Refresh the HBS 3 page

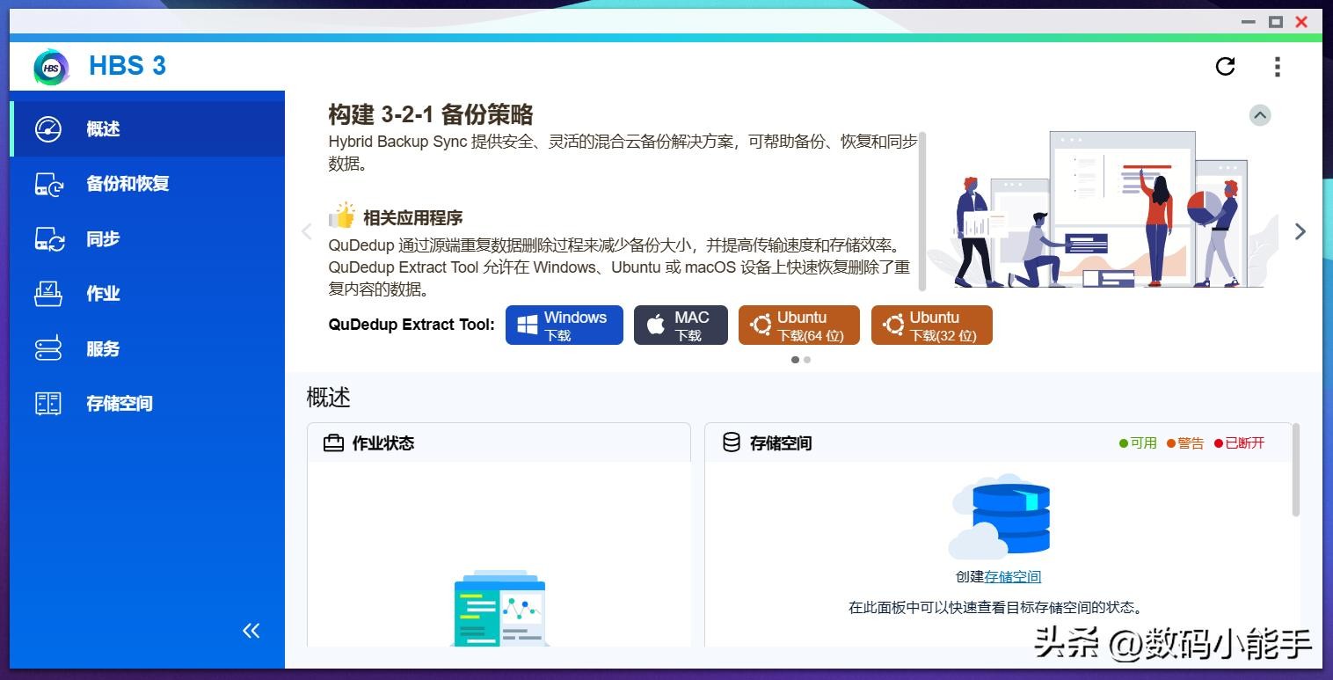pos(1225,66)
